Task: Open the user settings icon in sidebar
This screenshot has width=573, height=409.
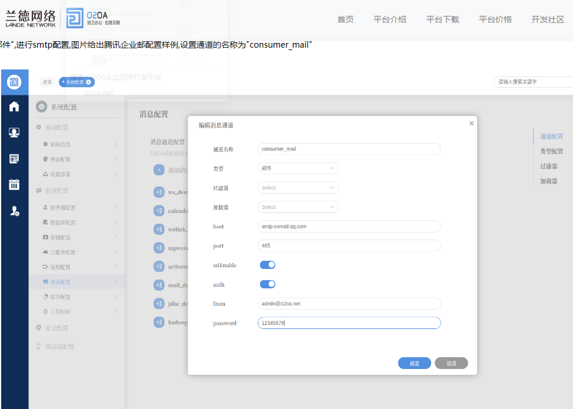Action: (14, 211)
